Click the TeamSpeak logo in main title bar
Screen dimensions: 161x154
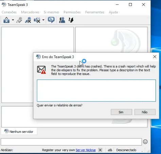coord(4,5)
